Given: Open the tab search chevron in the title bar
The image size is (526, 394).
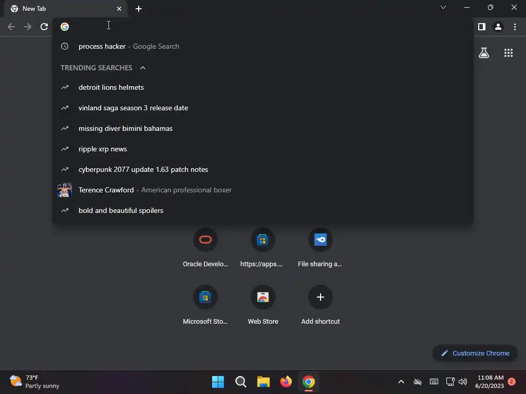Looking at the screenshot, I should (x=443, y=7).
